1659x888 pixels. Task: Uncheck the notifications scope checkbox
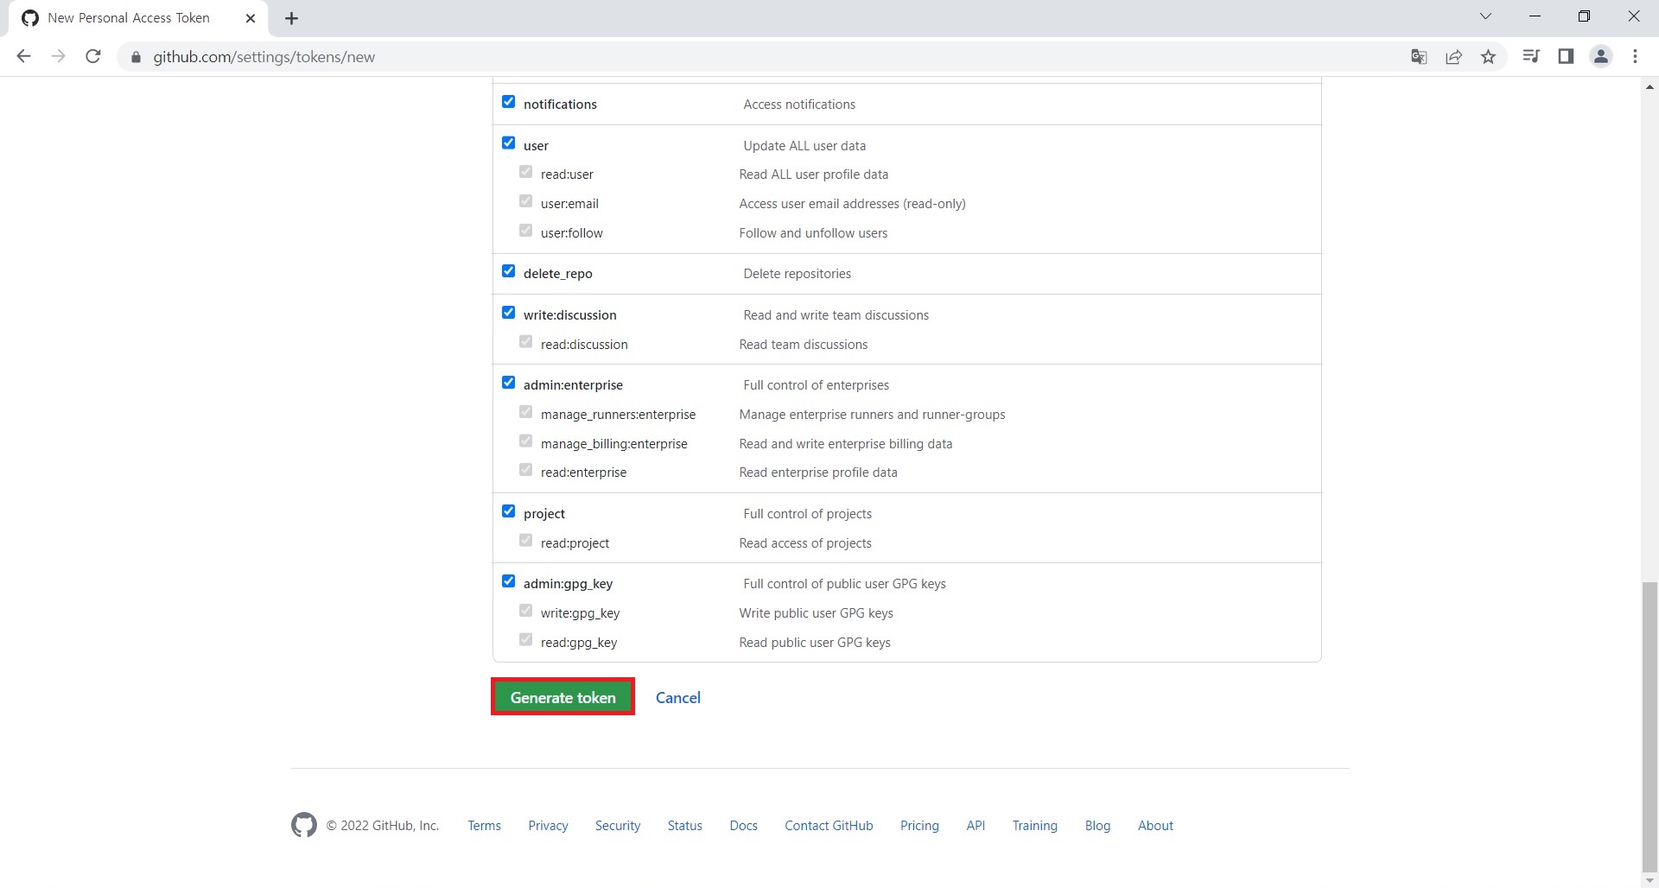509,102
